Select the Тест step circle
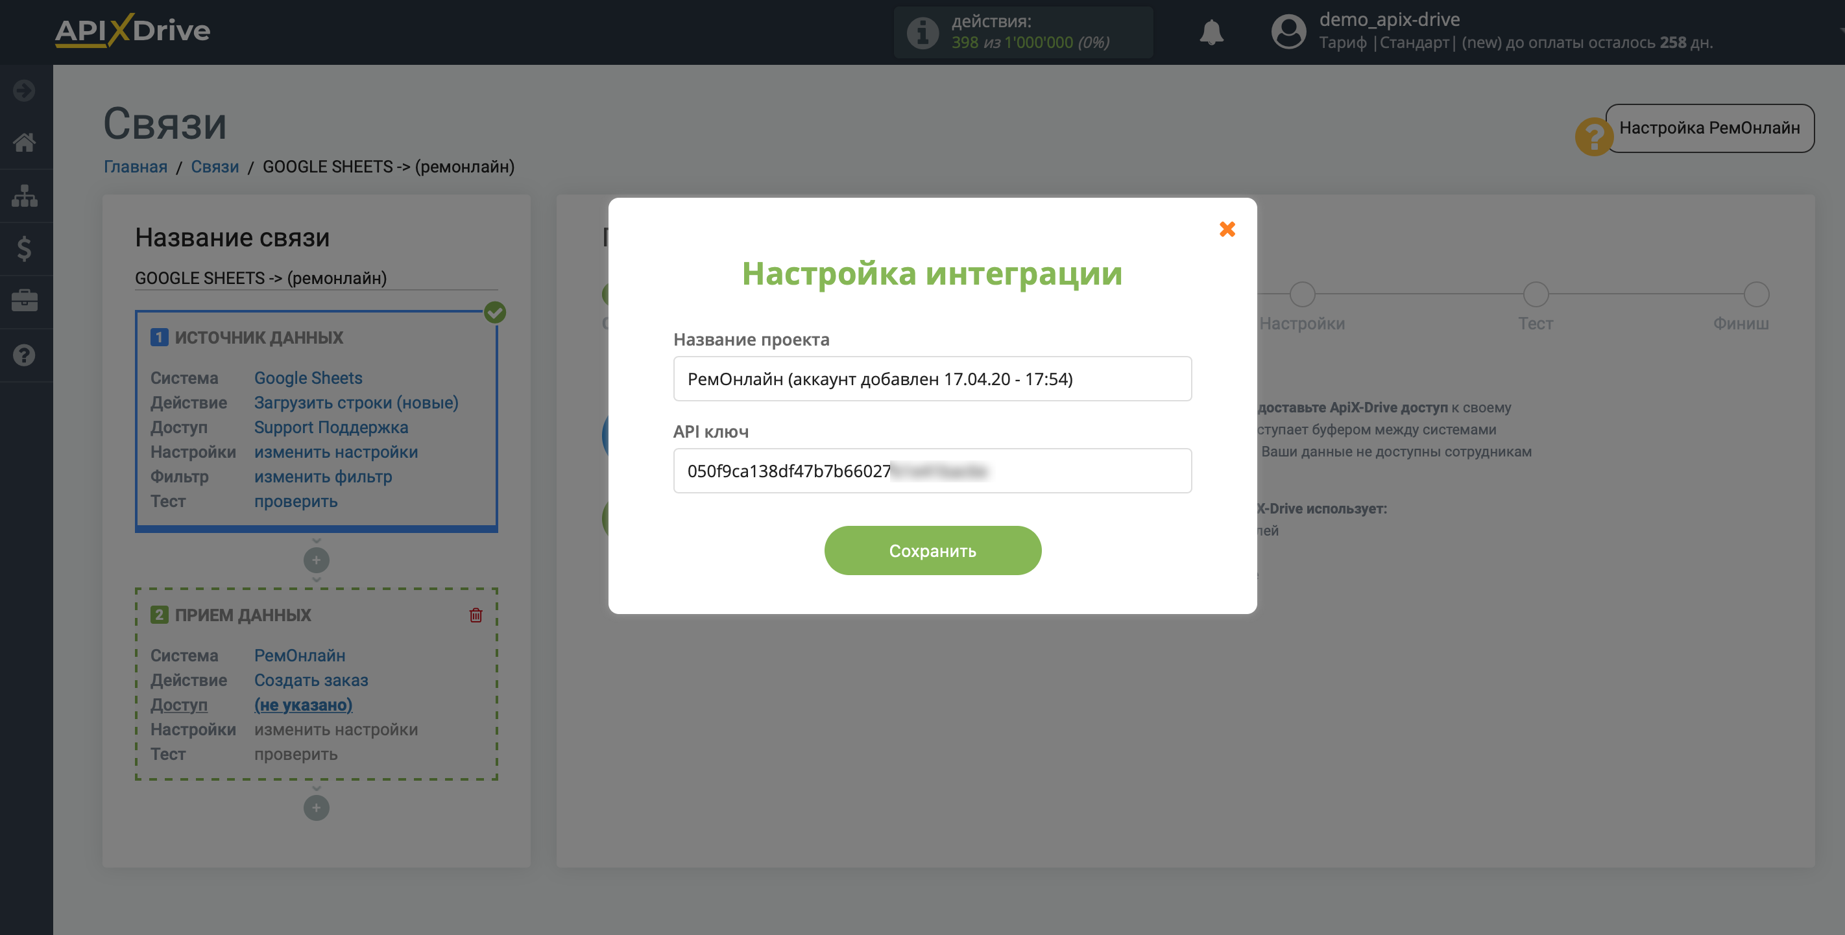Image resolution: width=1845 pixels, height=935 pixels. (1535, 294)
